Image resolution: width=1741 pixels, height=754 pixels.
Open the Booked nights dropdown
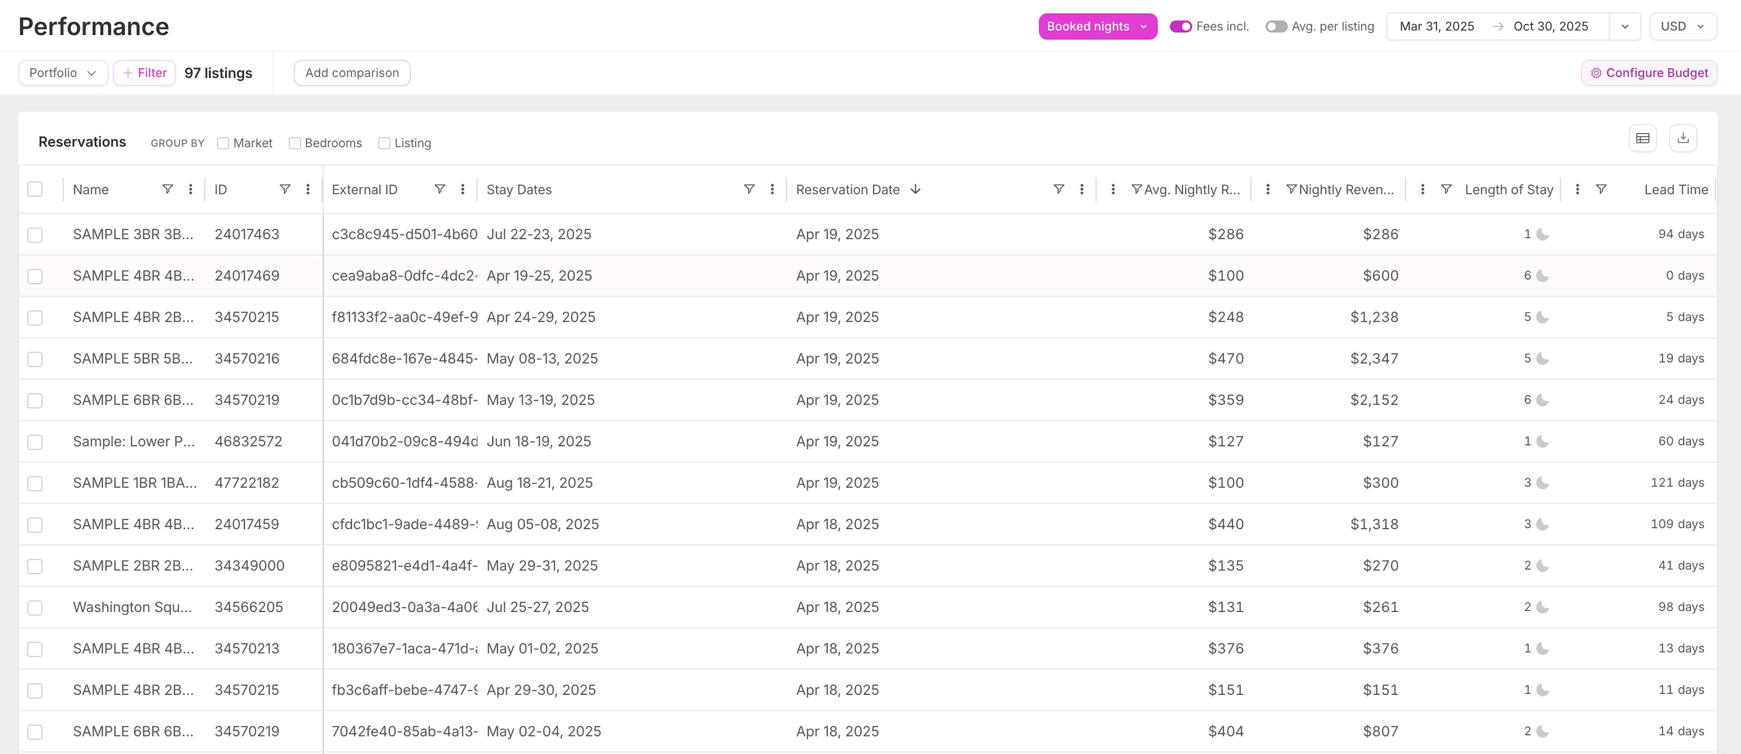tap(1098, 26)
